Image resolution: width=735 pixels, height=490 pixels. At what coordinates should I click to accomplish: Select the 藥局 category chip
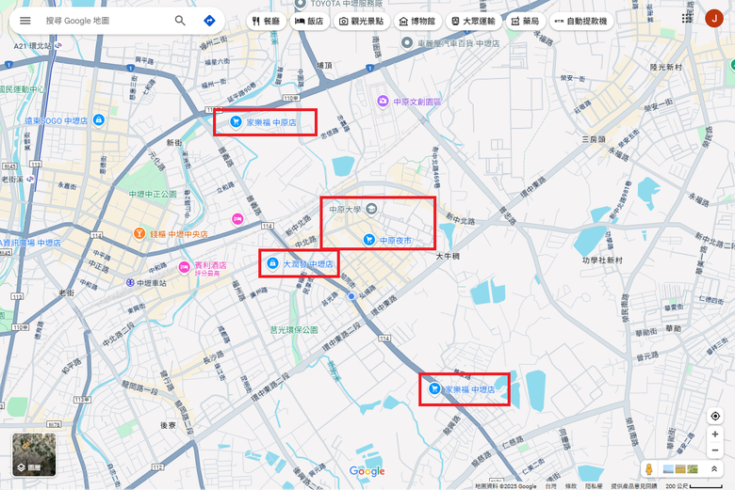(x=526, y=21)
